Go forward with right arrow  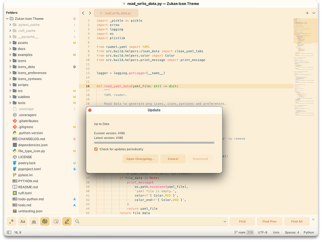[90, 13]
